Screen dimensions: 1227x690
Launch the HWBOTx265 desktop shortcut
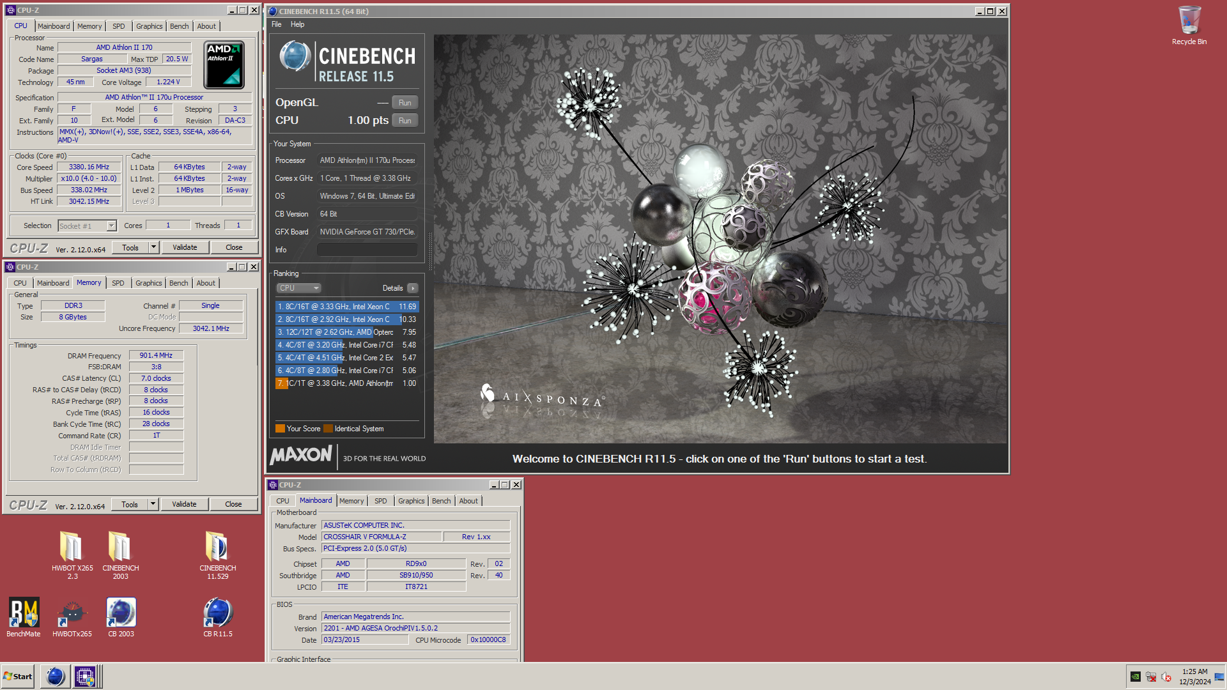tap(72, 617)
